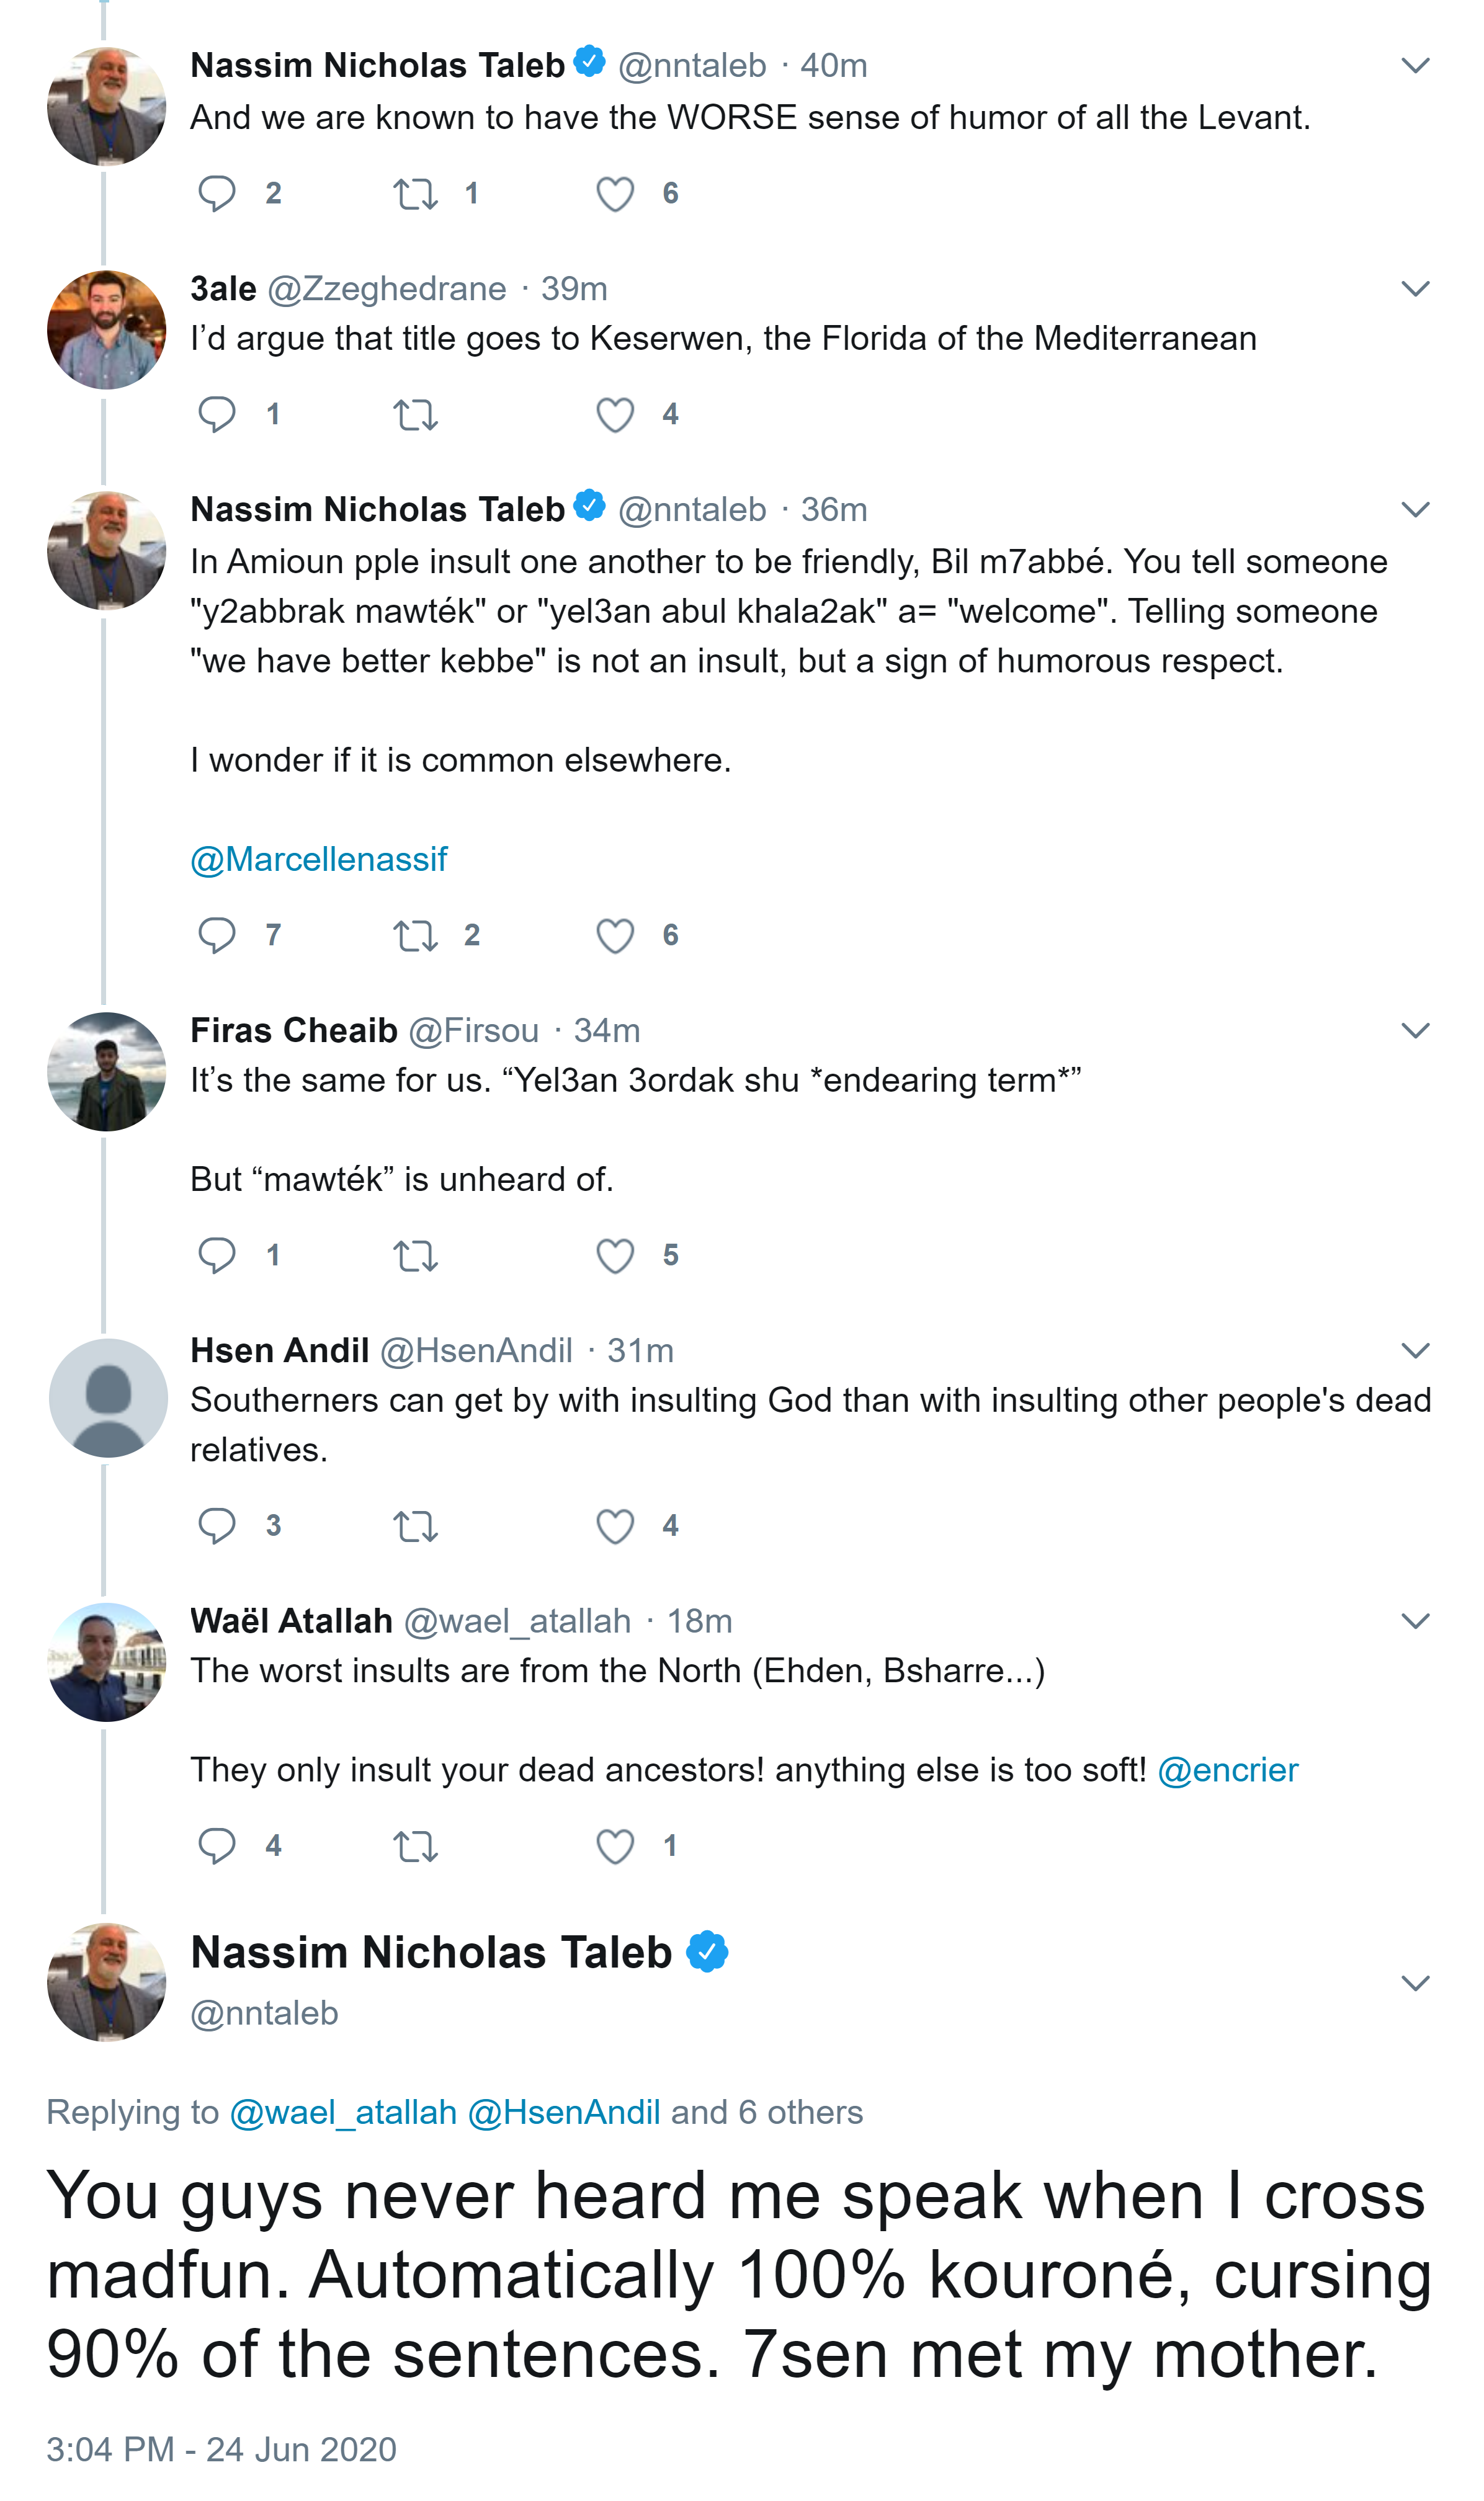Retweet 3ale's Keserwen tweet
1484x2501 pixels.
click(x=415, y=414)
